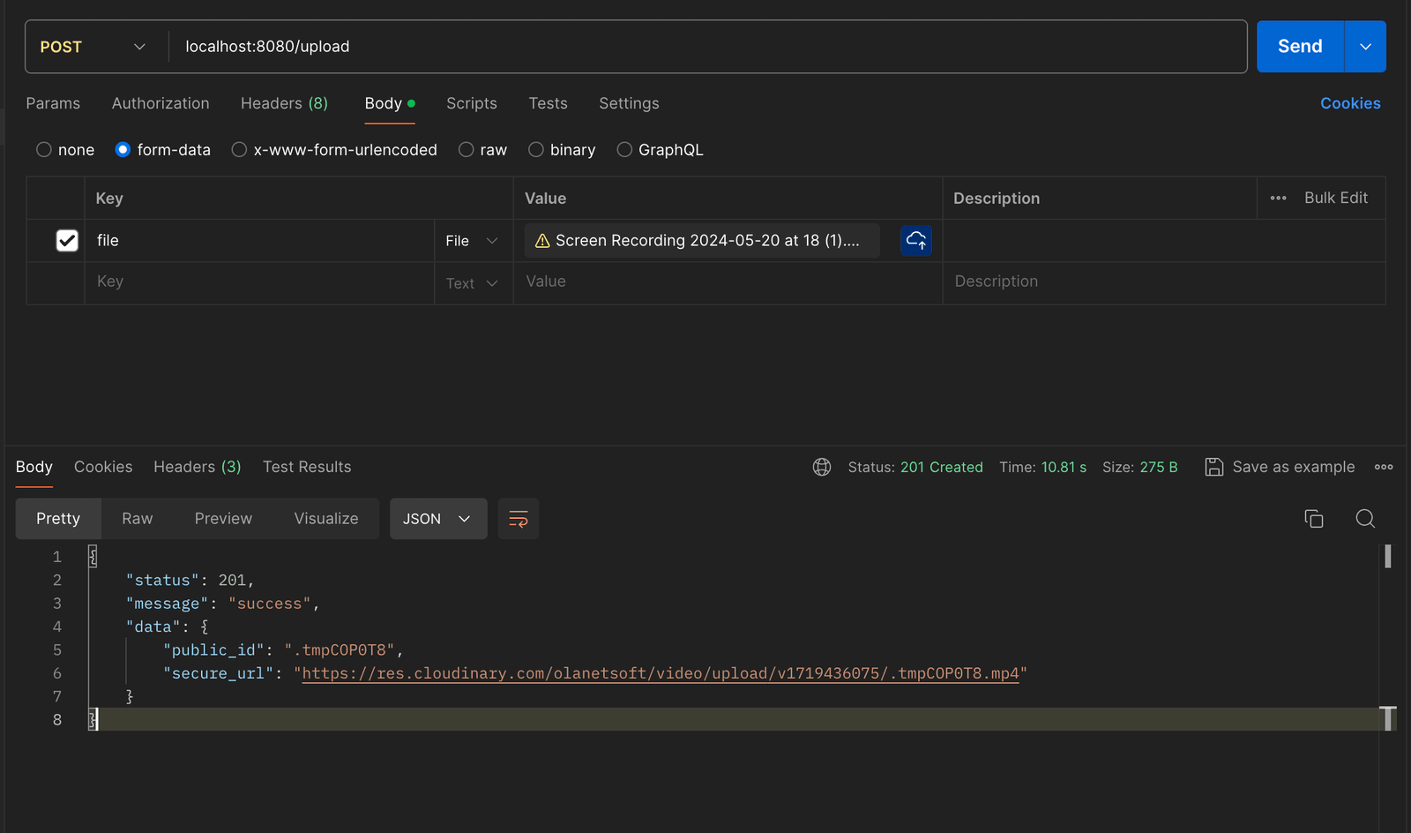This screenshot has width=1411, height=833.
Task: Open the File type dropdown in file row
Action: (473, 241)
